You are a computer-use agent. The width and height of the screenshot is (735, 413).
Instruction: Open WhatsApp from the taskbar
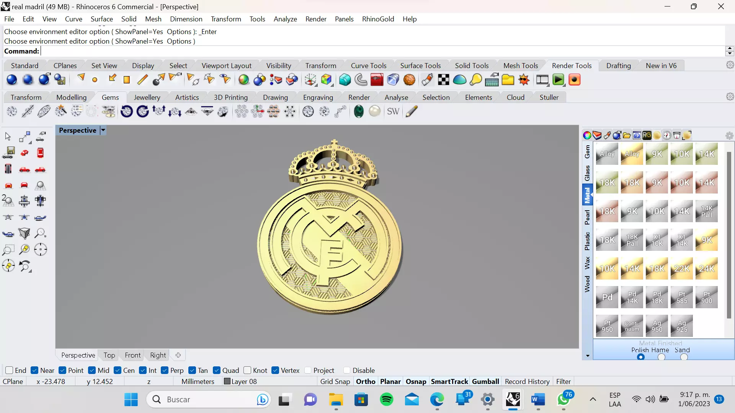(563, 400)
